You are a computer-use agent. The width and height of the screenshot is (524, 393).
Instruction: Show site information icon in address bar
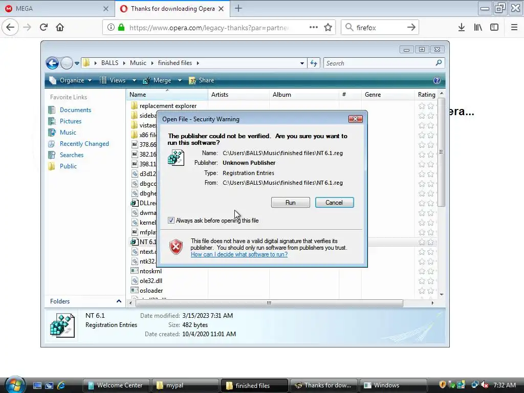point(111,28)
